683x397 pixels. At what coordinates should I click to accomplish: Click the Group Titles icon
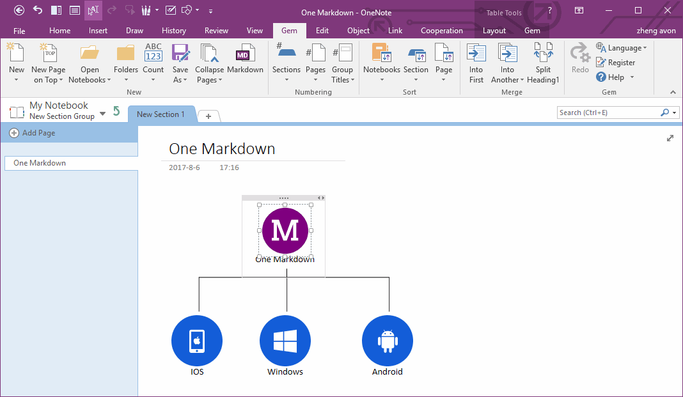tap(342, 52)
